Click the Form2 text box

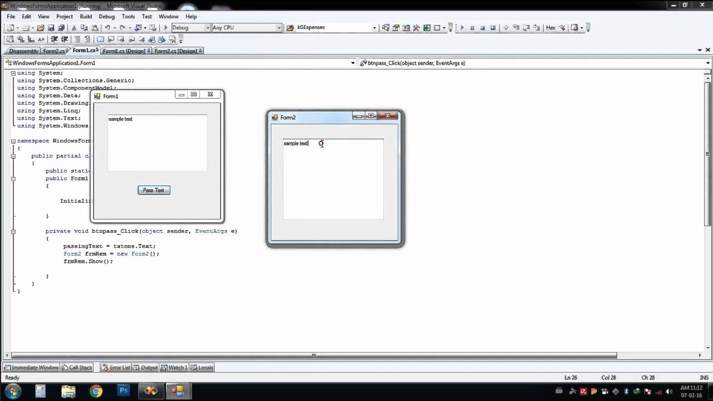(x=333, y=179)
